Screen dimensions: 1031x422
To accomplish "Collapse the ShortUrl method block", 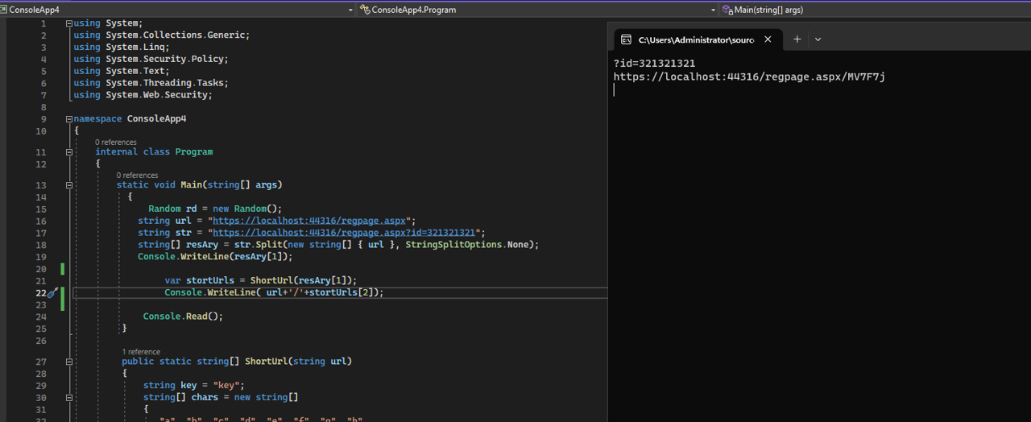I will pos(69,362).
